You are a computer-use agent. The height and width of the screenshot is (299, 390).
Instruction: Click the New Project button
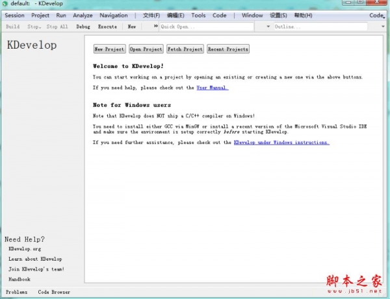[x=109, y=49]
